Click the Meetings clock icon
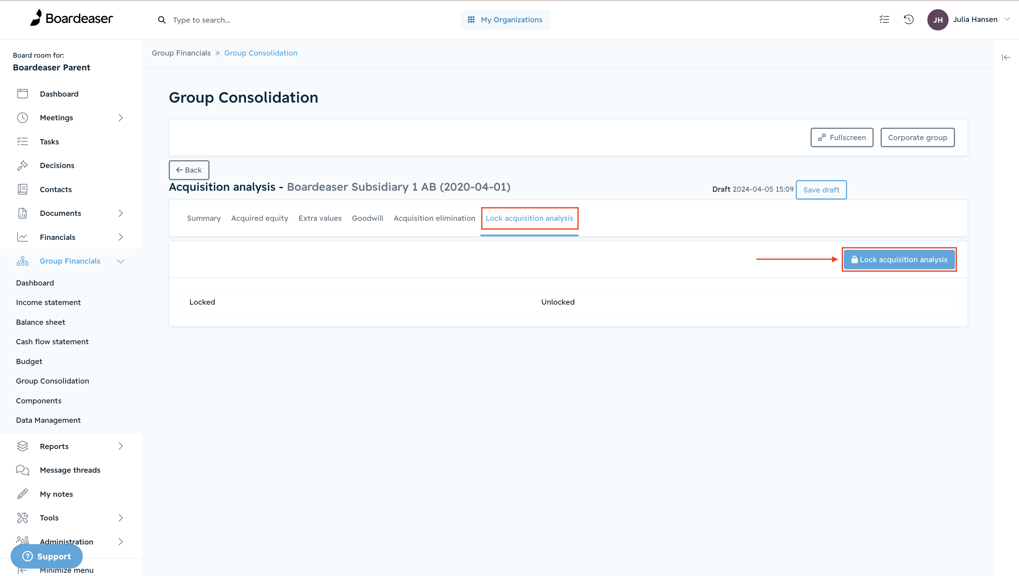The height and width of the screenshot is (576, 1019). click(23, 117)
